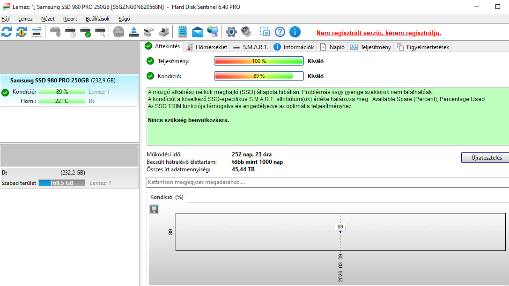Switch to the Hőmérséklet tab
This screenshot has height=286, width=509.
click(207, 47)
